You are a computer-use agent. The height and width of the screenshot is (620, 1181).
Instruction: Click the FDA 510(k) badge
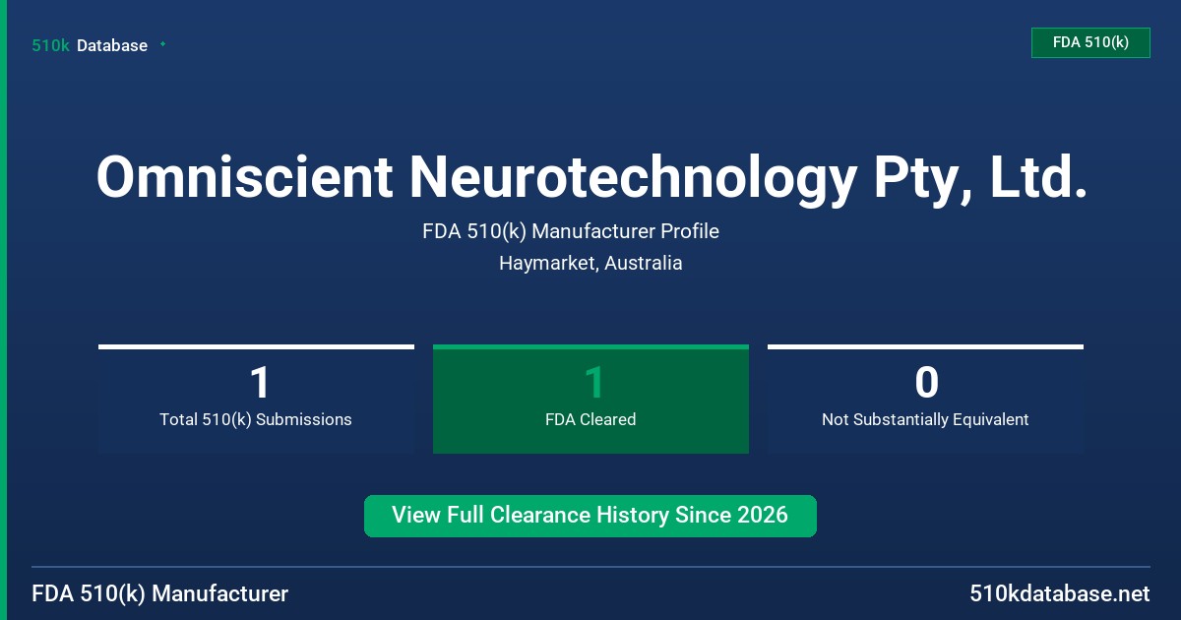coord(1090,42)
